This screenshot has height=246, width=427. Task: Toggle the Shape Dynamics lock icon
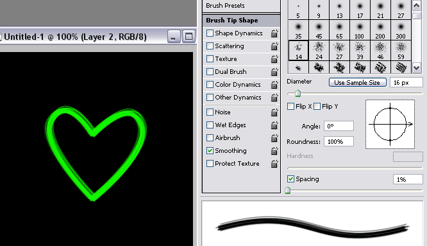coord(274,33)
